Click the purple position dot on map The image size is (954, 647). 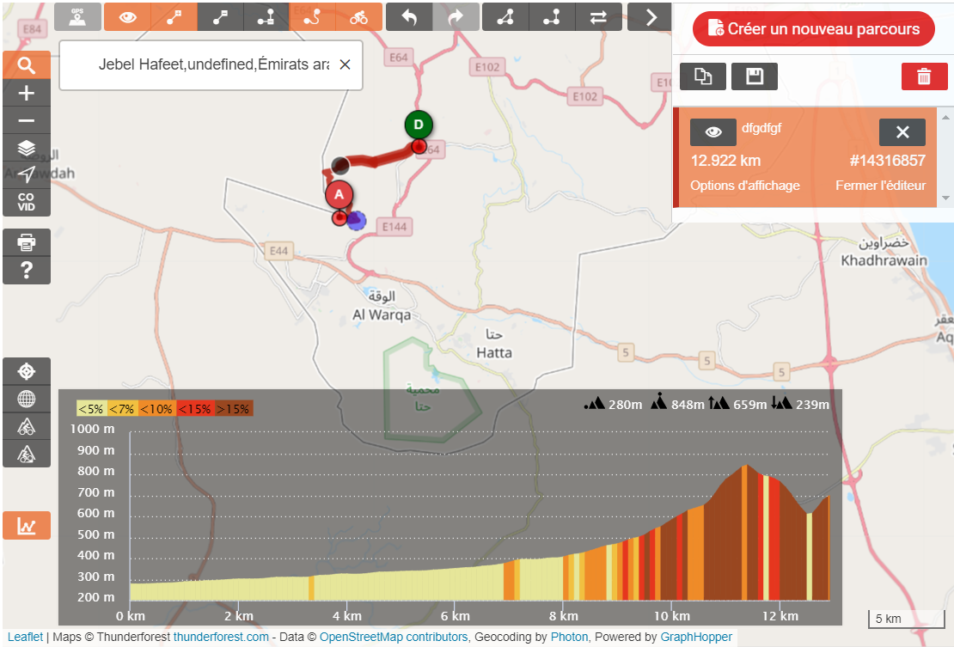point(357,220)
